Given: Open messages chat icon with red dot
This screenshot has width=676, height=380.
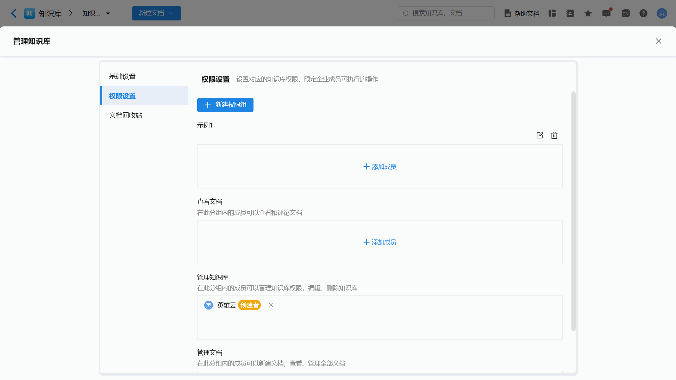Looking at the screenshot, I should 606,13.
